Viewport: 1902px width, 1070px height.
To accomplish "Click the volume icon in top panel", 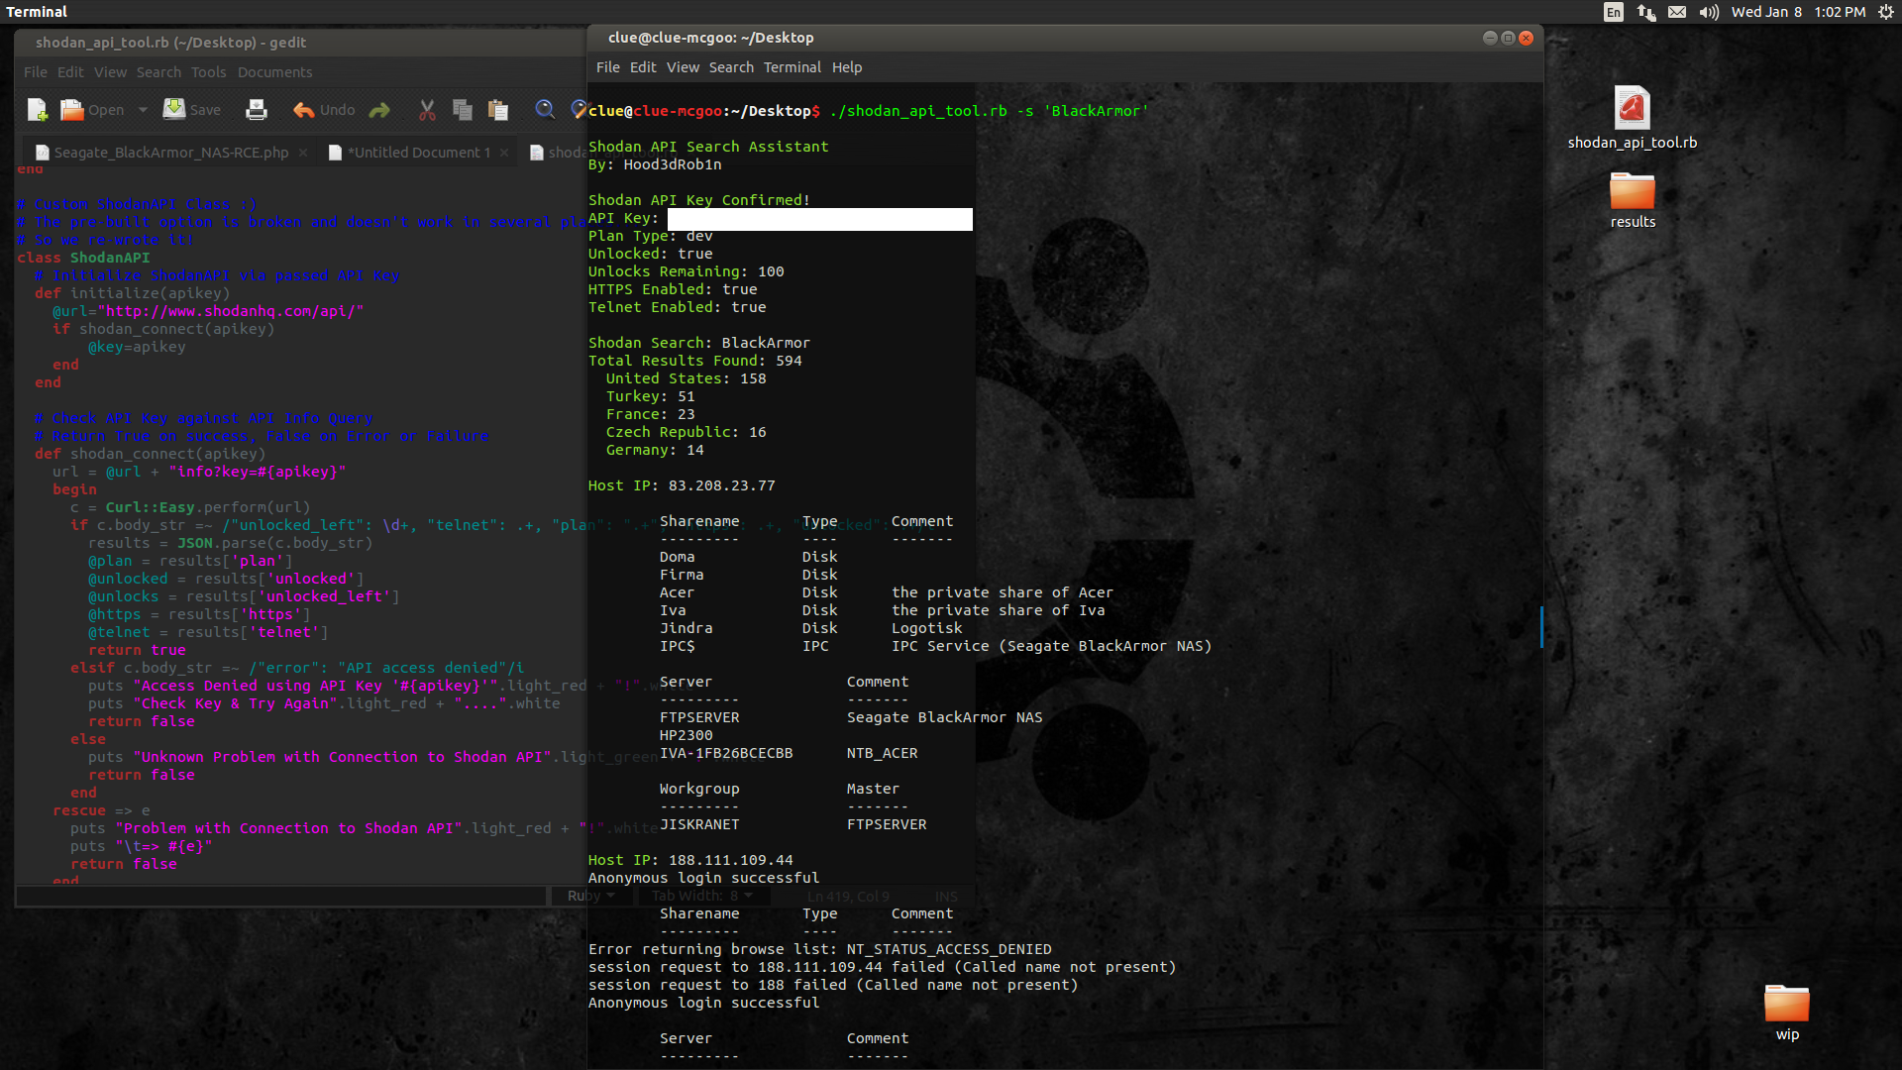I will point(1709,12).
